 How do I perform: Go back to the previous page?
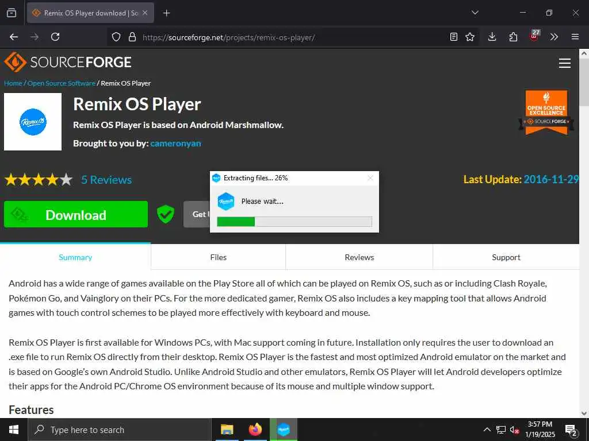(14, 37)
